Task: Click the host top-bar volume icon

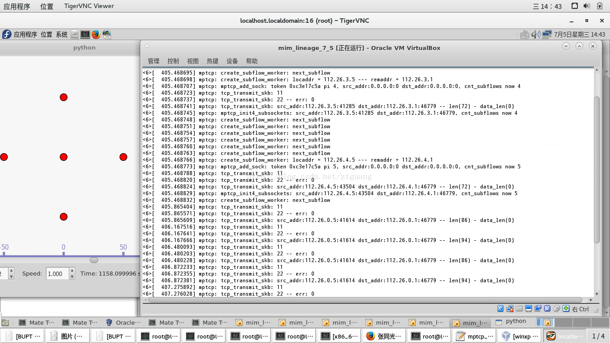Action: click(587, 6)
